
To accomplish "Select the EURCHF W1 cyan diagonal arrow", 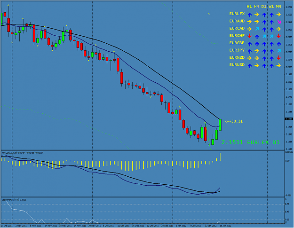I will [x=271, y=36].
